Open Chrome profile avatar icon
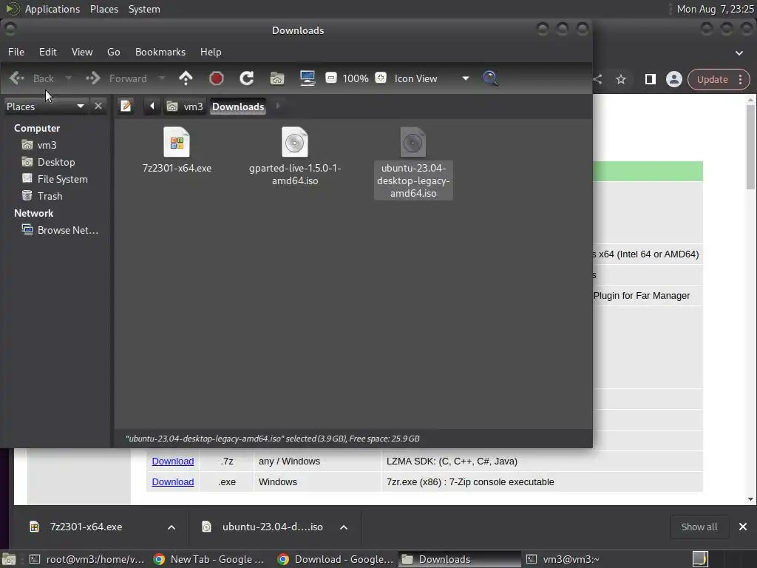 [674, 80]
